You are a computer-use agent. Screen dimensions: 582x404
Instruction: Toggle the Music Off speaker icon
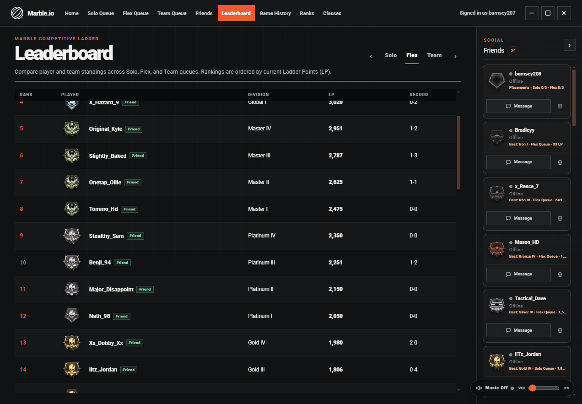pyautogui.click(x=480, y=388)
